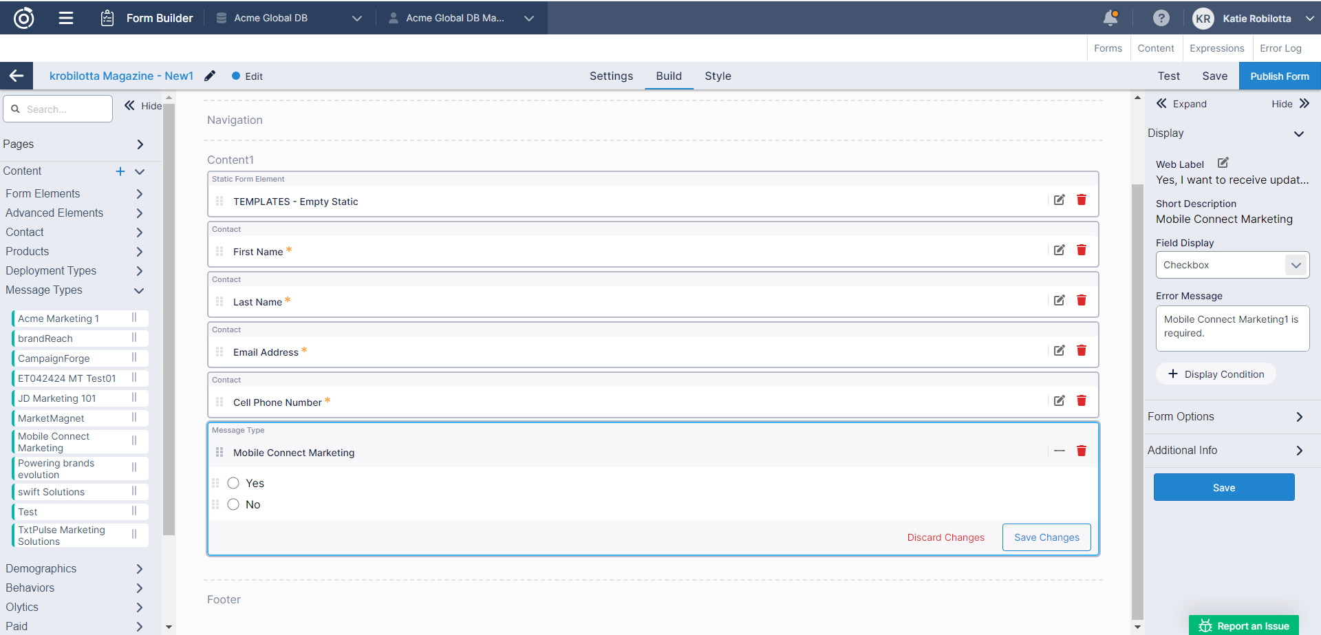This screenshot has height=635, width=1321.
Task: Open the Settings tab
Action: [611, 76]
